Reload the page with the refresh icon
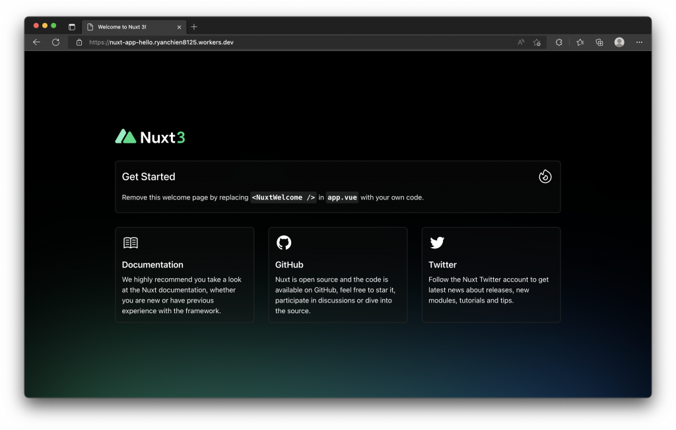This screenshot has width=676, height=430. coord(55,42)
